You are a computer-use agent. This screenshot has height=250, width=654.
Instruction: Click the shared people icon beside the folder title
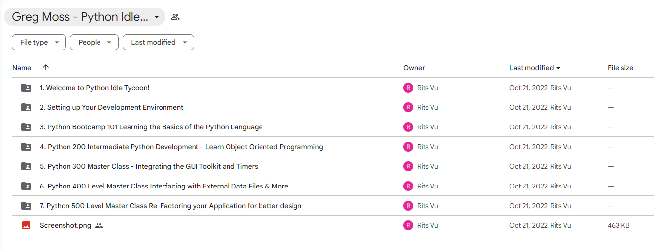coord(175,17)
